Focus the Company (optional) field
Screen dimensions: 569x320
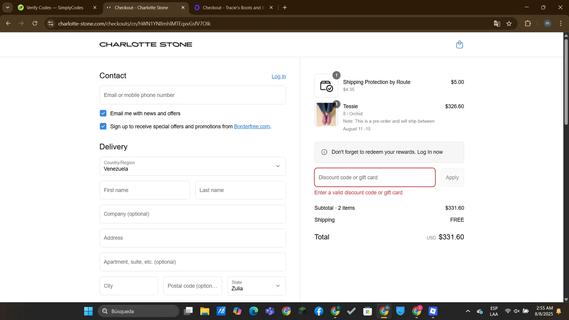point(193,214)
